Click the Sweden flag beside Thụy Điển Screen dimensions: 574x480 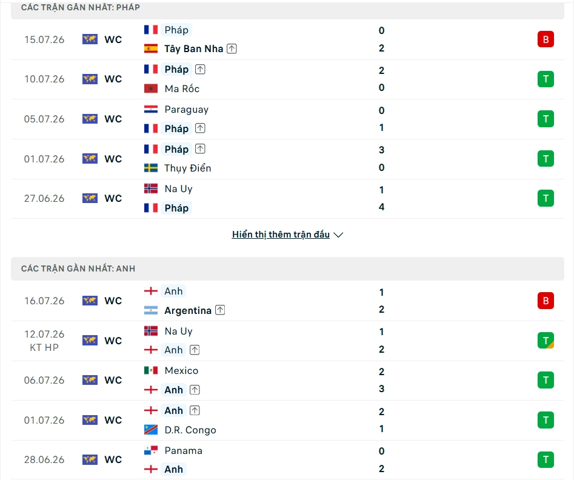pos(151,168)
